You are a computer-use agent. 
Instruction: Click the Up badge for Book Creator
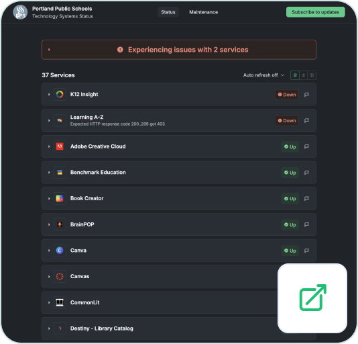click(x=290, y=199)
